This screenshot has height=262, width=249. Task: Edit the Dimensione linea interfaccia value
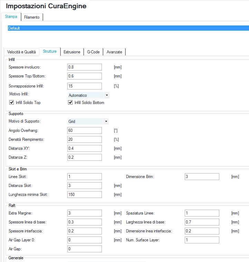point(202,231)
